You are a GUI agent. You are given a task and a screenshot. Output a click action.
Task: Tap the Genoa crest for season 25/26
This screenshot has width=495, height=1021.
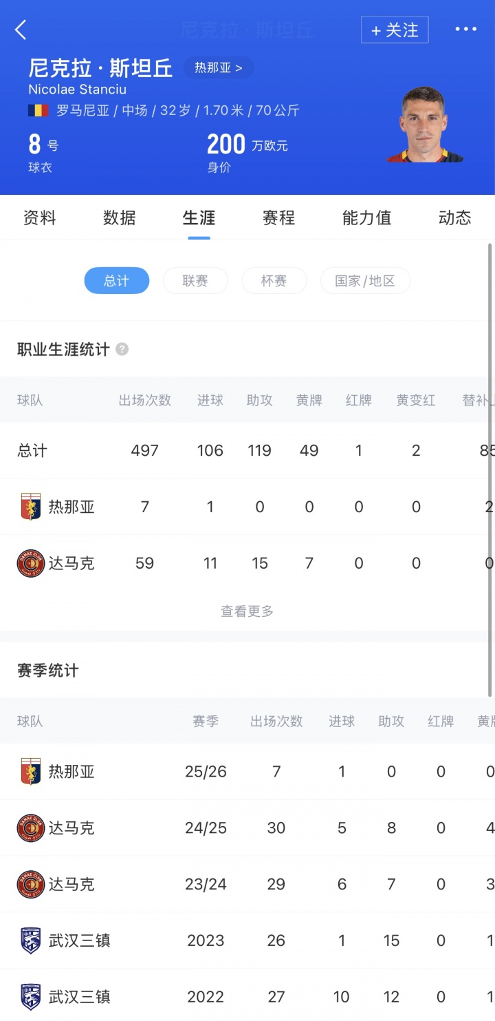pos(30,771)
